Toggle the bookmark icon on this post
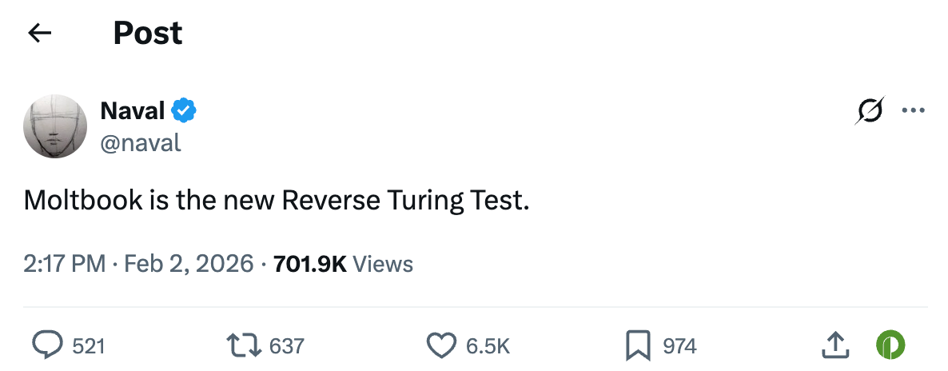Image resolution: width=948 pixels, height=371 pixels. coord(637,345)
